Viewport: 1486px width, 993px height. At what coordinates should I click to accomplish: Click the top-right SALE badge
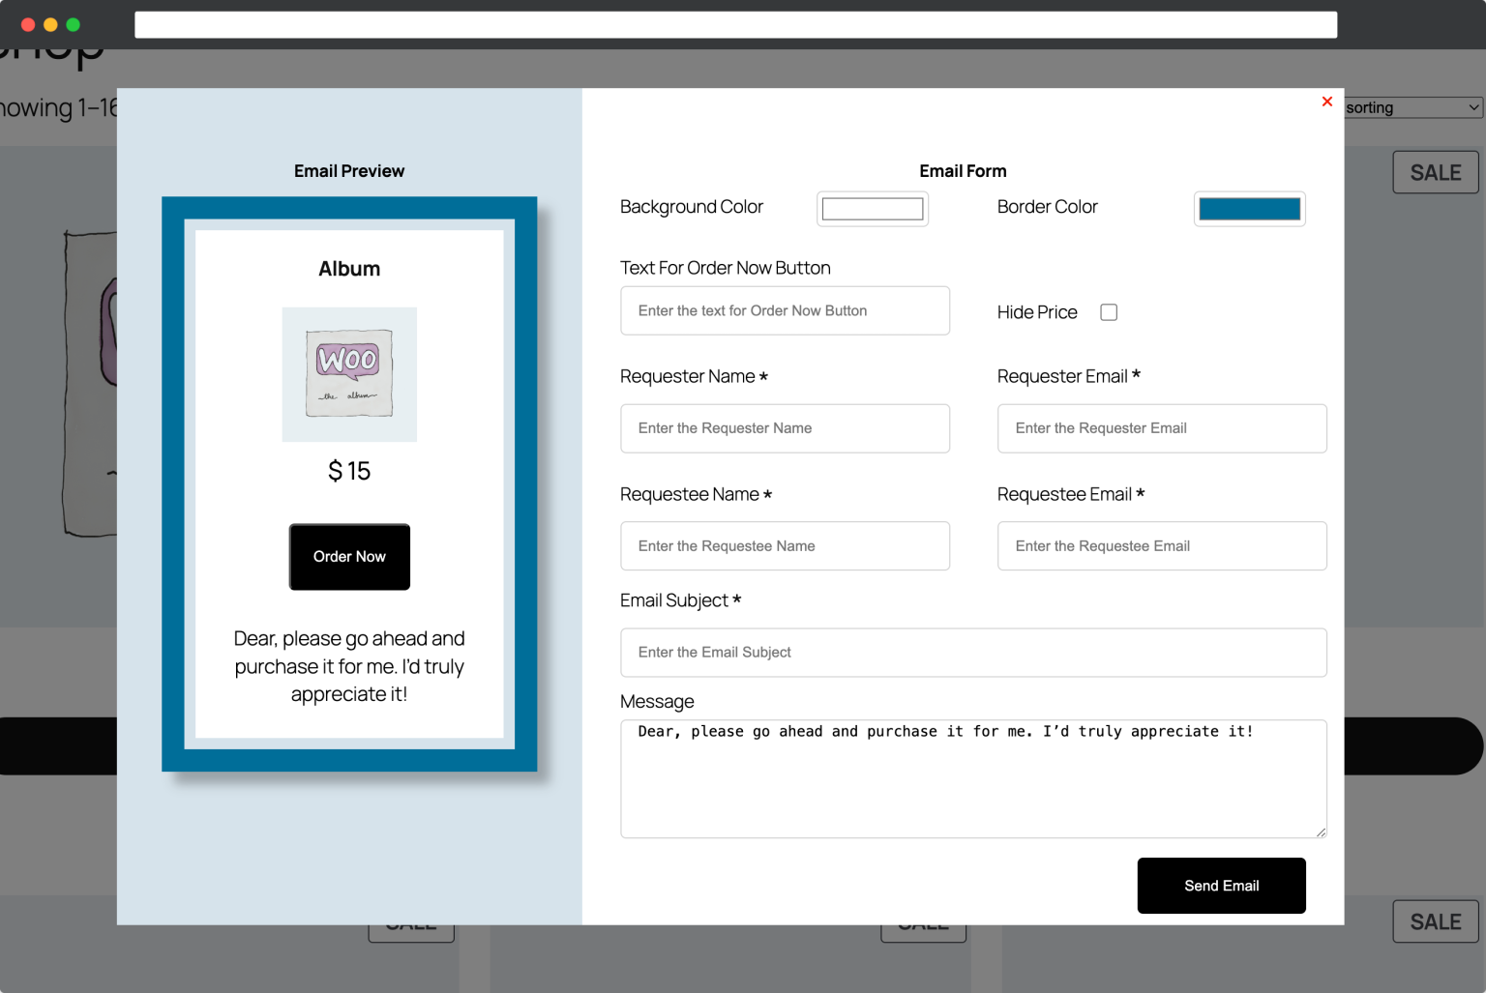(1435, 172)
